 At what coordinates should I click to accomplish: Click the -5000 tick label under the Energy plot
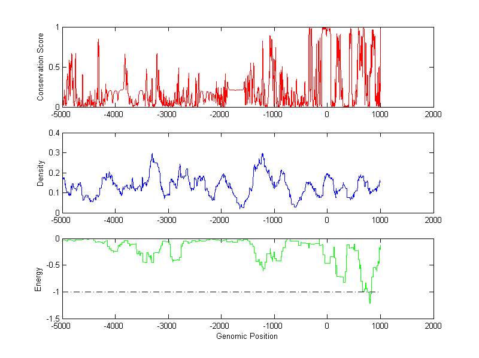point(62,327)
